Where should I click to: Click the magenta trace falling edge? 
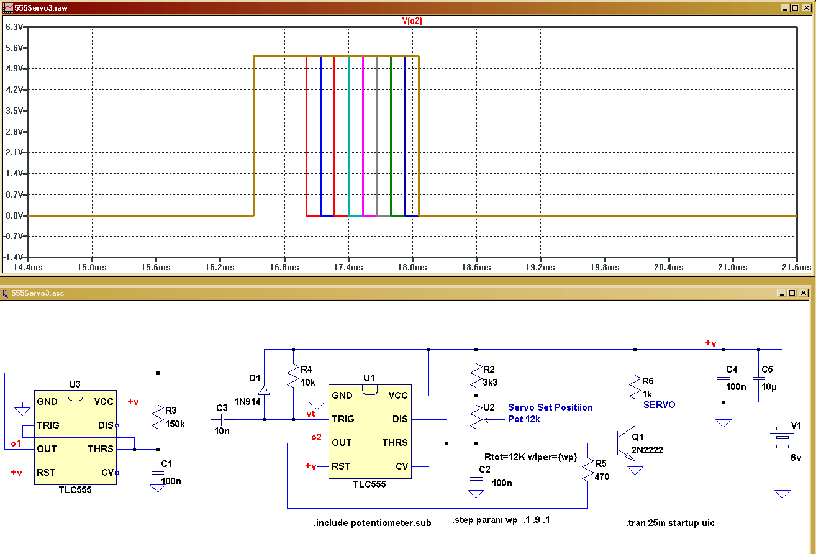(x=363, y=136)
